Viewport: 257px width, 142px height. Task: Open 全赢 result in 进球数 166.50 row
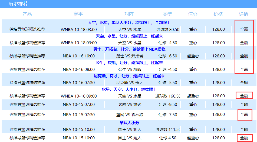pos(244,96)
